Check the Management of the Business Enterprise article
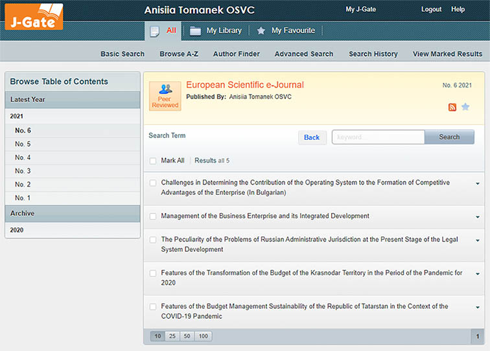The image size is (490, 351). tap(153, 216)
